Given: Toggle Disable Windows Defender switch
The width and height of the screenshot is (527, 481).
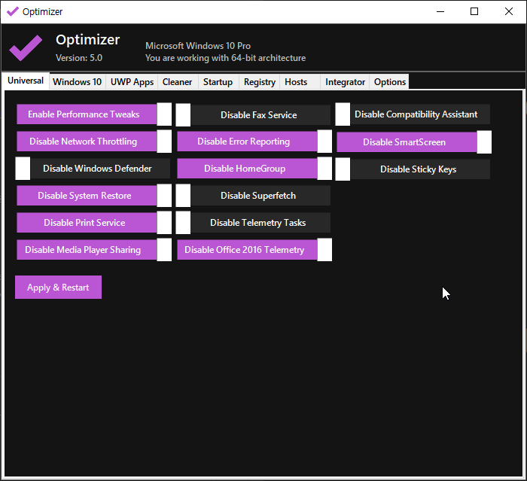Looking at the screenshot, I should [x=93, y=169].
